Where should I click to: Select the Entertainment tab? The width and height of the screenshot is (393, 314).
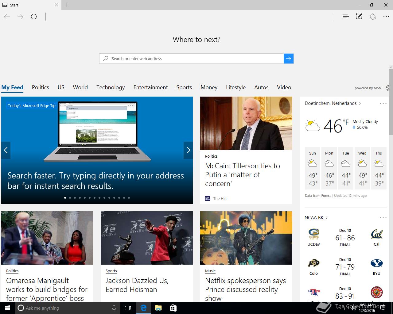coord(150,87)
